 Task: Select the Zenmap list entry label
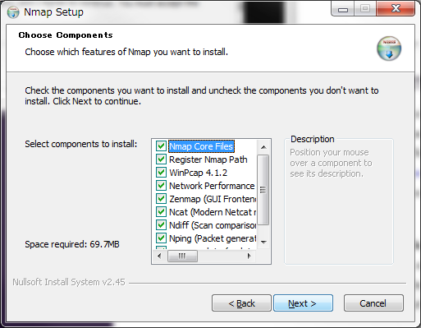click(213, 199)
